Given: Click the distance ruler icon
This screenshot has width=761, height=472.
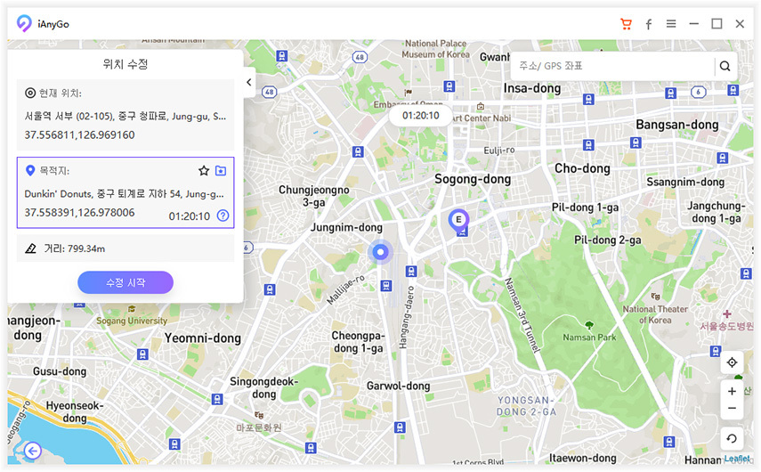Looking at the screenshot, I should point(30,248).
